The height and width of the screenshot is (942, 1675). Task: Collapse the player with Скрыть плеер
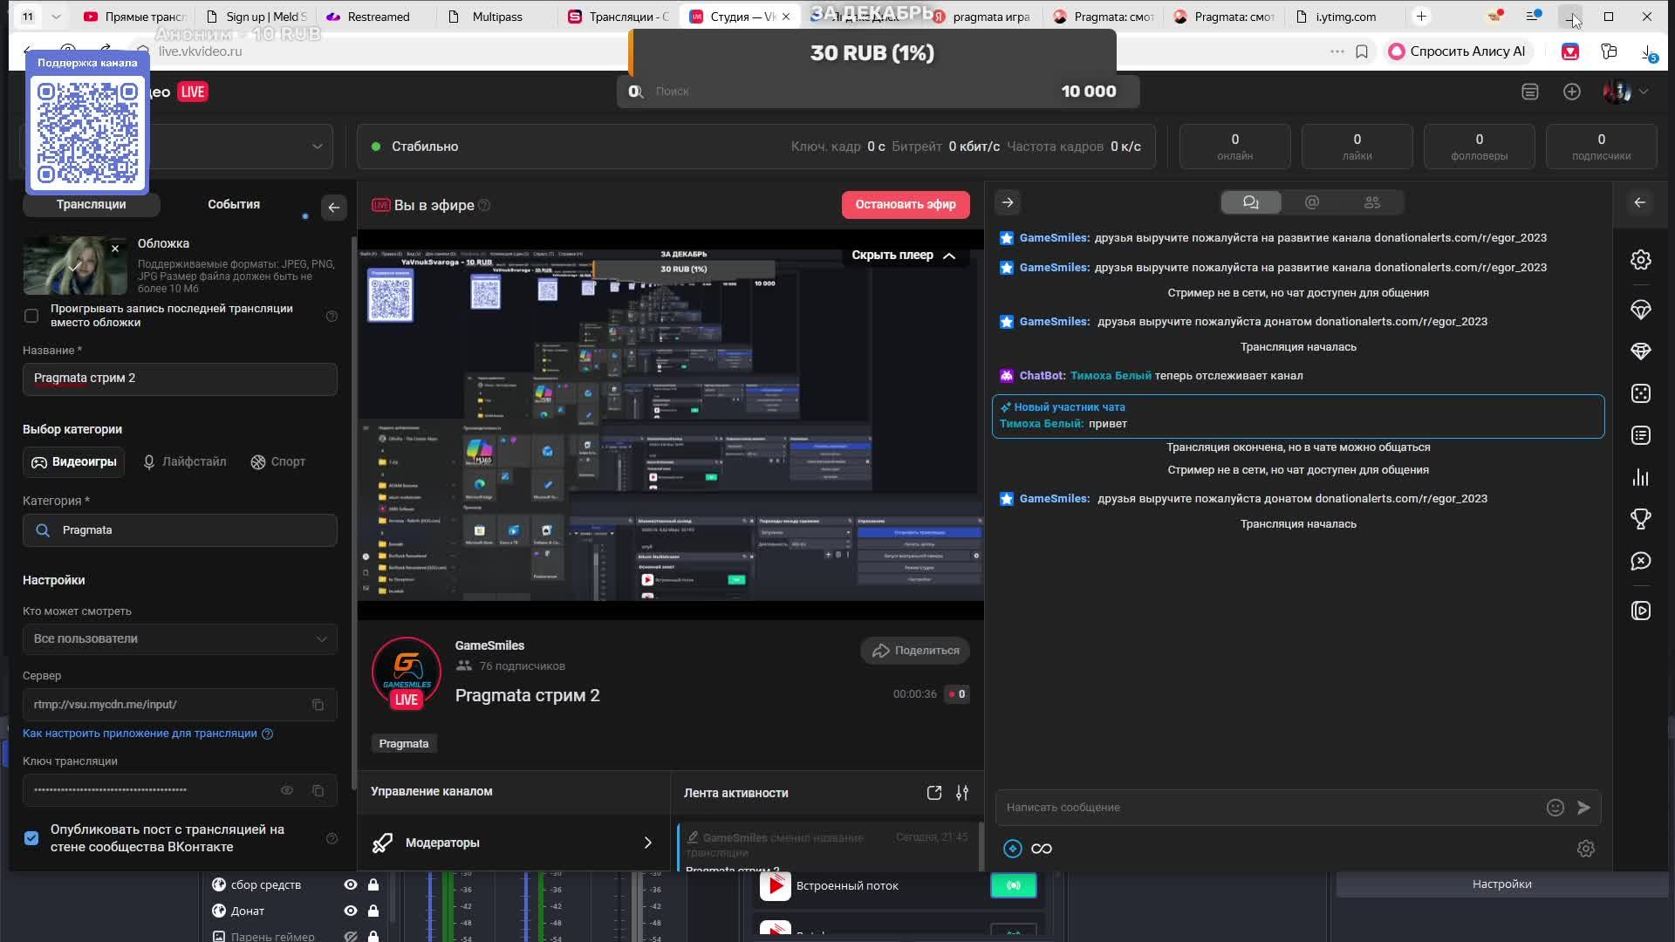[903, 256]
